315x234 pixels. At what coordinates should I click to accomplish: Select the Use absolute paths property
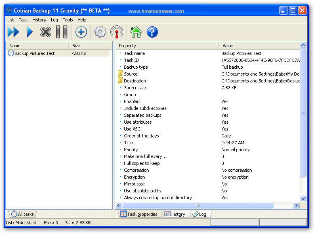[x=208, y=191]
